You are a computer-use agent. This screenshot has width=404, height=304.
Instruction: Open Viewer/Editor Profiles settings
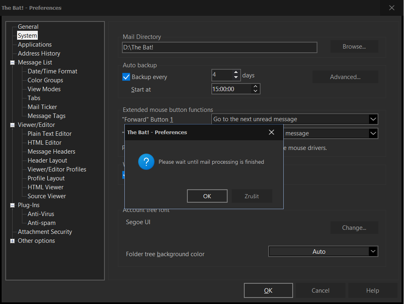[x=57, y=169]
